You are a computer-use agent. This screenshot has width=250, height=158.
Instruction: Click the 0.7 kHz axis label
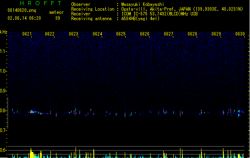tap(3, 130)
